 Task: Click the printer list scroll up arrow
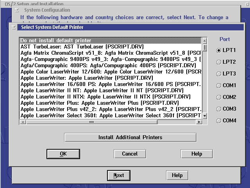click(205, 41)
